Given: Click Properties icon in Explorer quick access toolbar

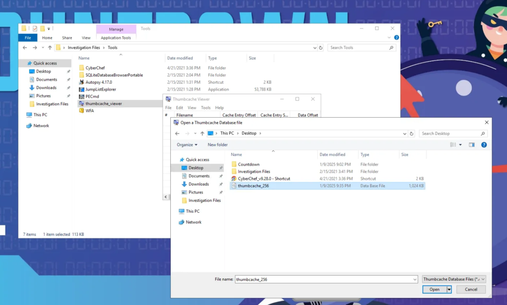Looking at the screenshot, I should [35, 29].
